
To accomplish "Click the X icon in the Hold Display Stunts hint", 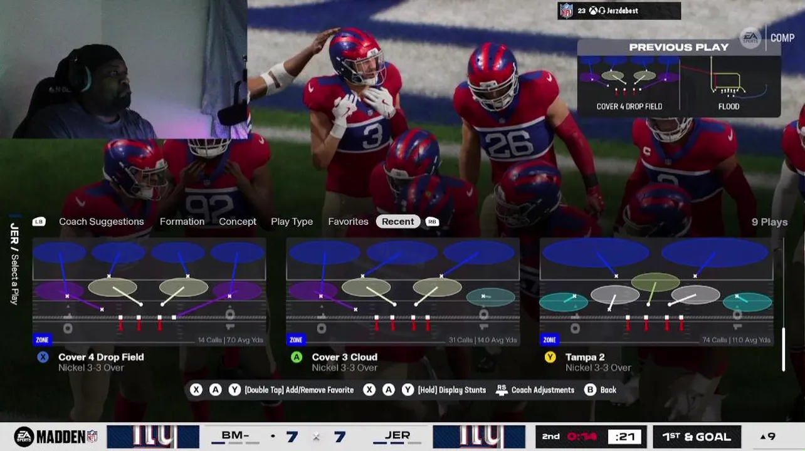I will tap(369, 390).
